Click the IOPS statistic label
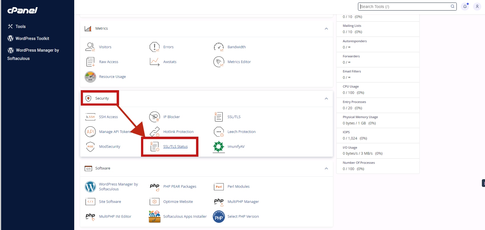 point(346,132)
